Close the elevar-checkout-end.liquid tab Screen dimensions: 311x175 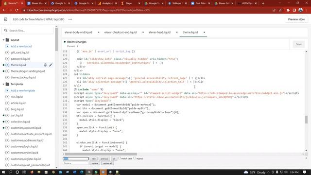pos(143,32)
